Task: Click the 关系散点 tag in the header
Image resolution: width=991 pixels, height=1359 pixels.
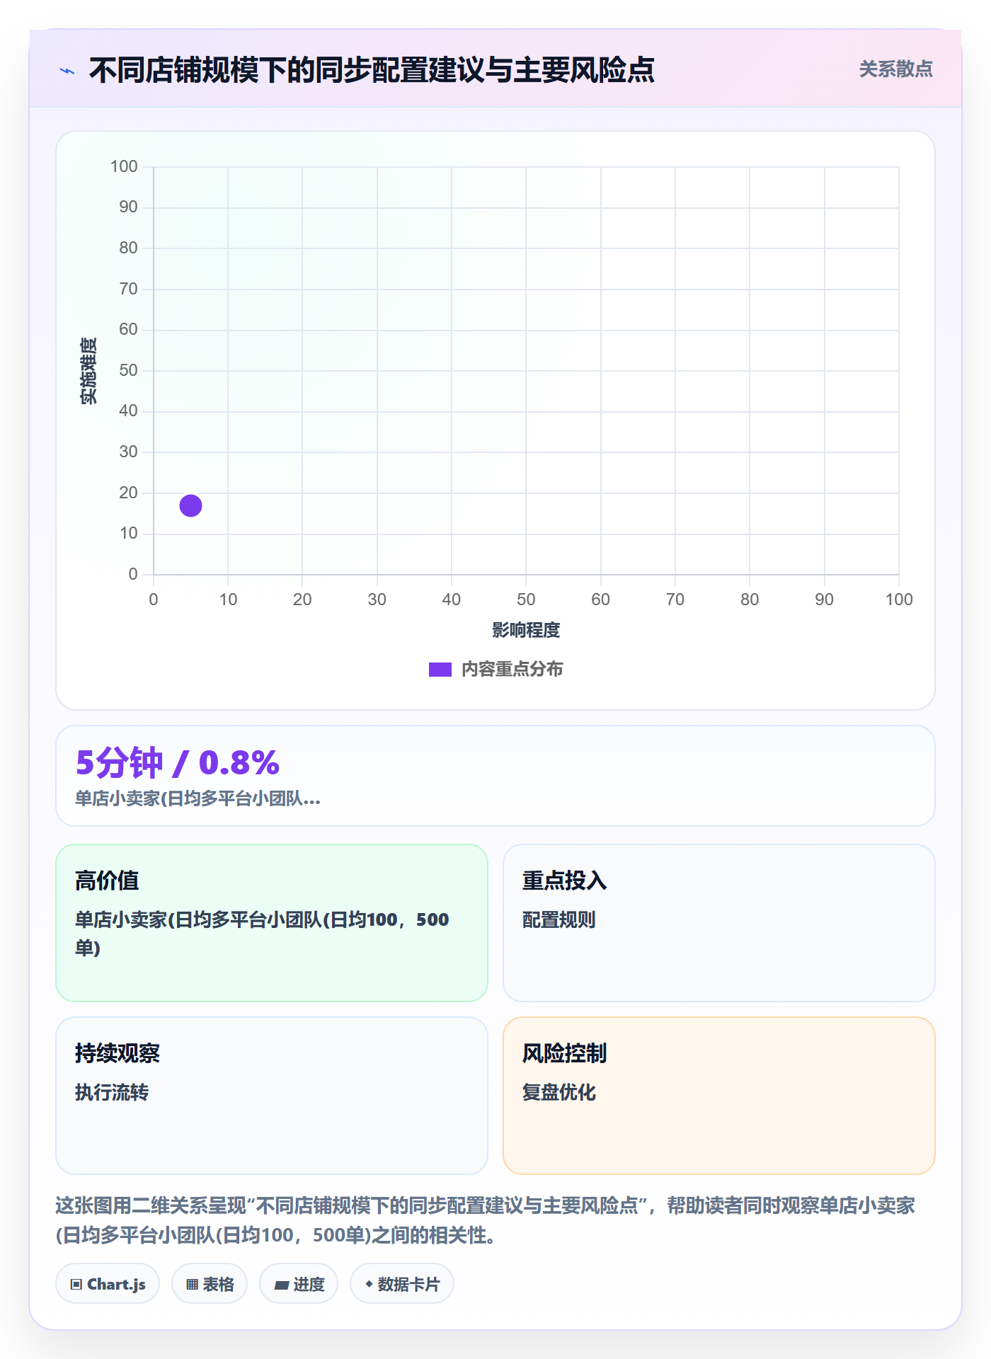Action: pyautogui.click(x=895, y=69)
